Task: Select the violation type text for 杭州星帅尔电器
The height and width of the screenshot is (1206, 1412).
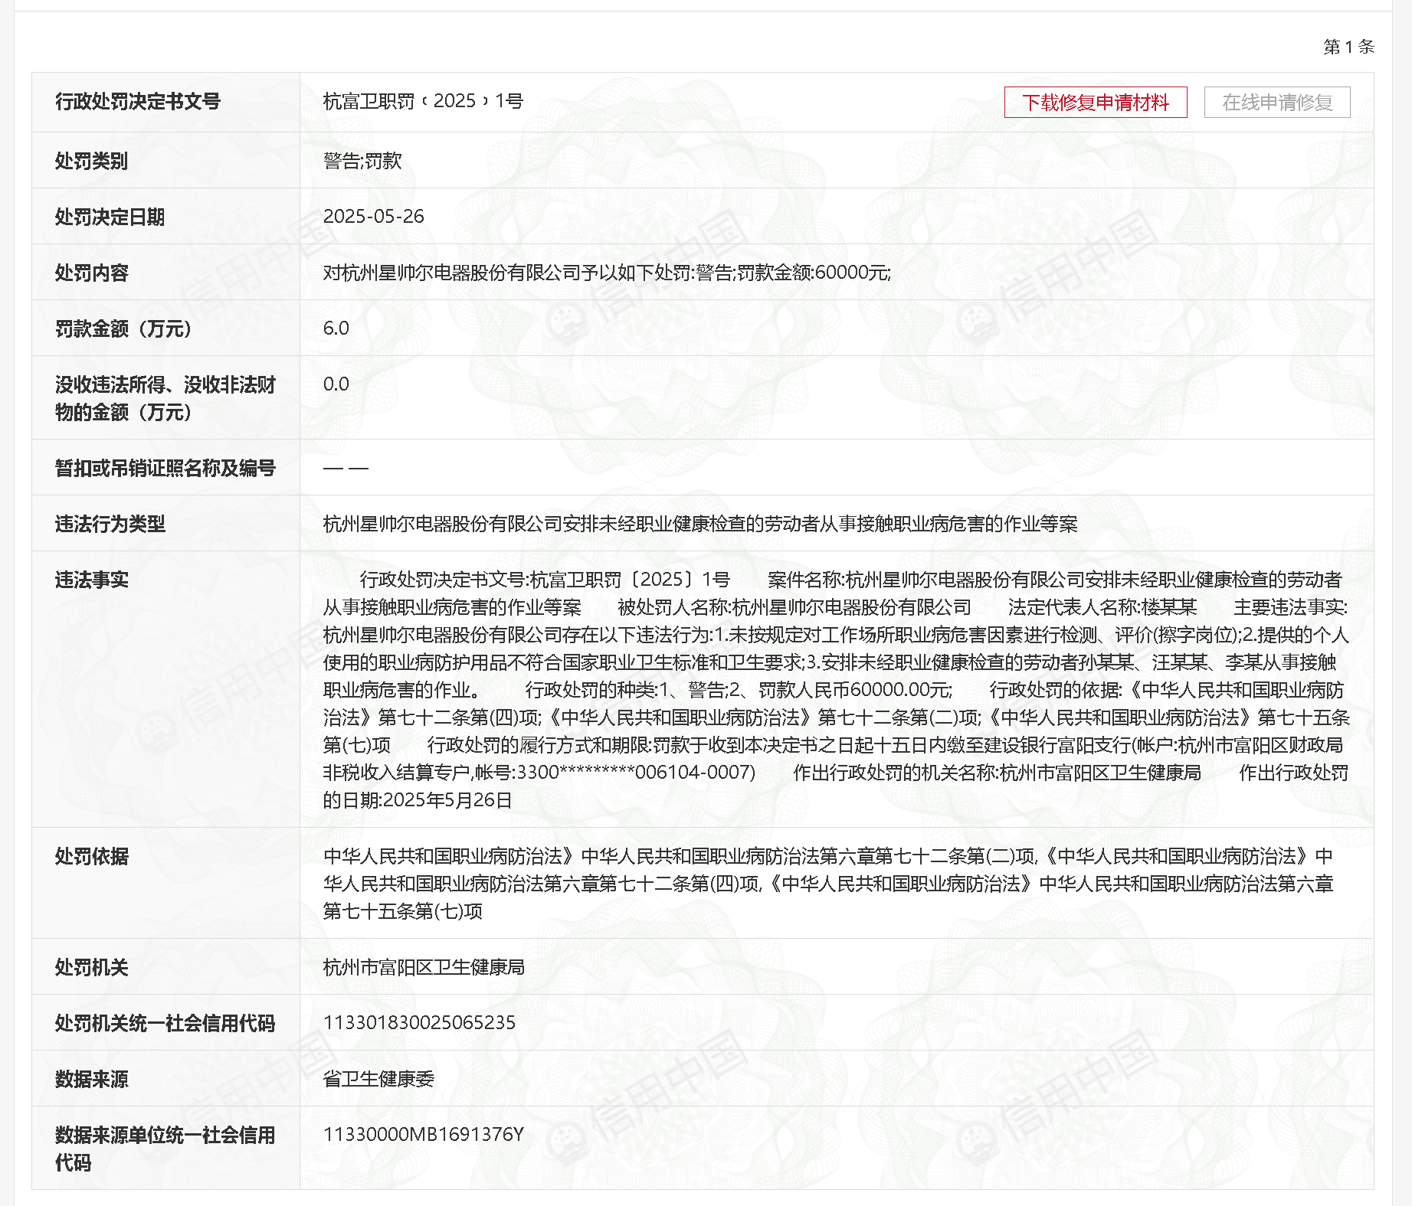Action: (x=700, y=524)
